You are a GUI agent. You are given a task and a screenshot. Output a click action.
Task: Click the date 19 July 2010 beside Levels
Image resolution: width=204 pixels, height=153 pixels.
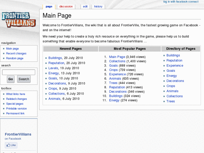70,68
